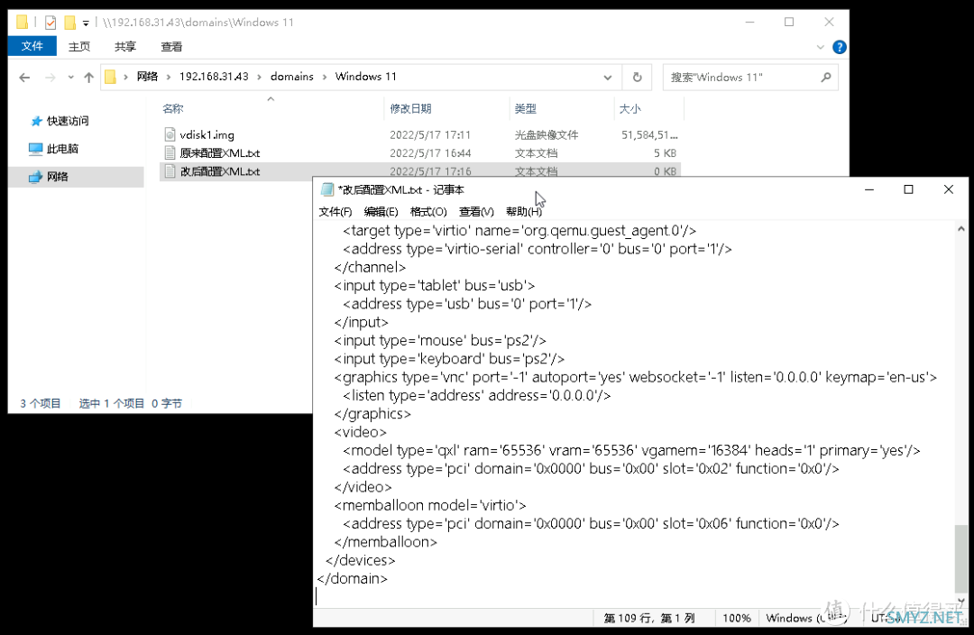Switch to the 共享 ribbon tab

[x=124, y=47]
